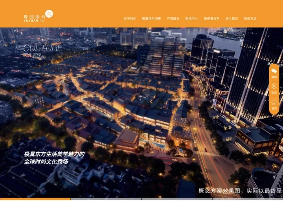Open the 新闻中心 menu item
The image size is (283, 212).
191,18
